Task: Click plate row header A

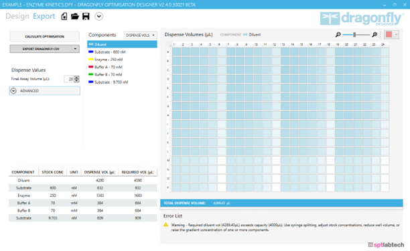Action: [169, 52]
